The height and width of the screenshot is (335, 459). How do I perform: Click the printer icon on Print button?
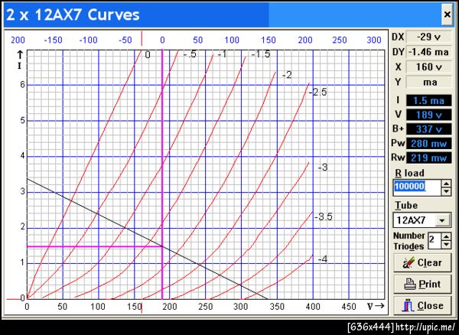pos(410,284)
